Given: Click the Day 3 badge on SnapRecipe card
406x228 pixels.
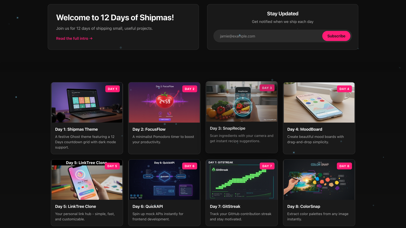Looking at the screenshot, I should 267,88.
